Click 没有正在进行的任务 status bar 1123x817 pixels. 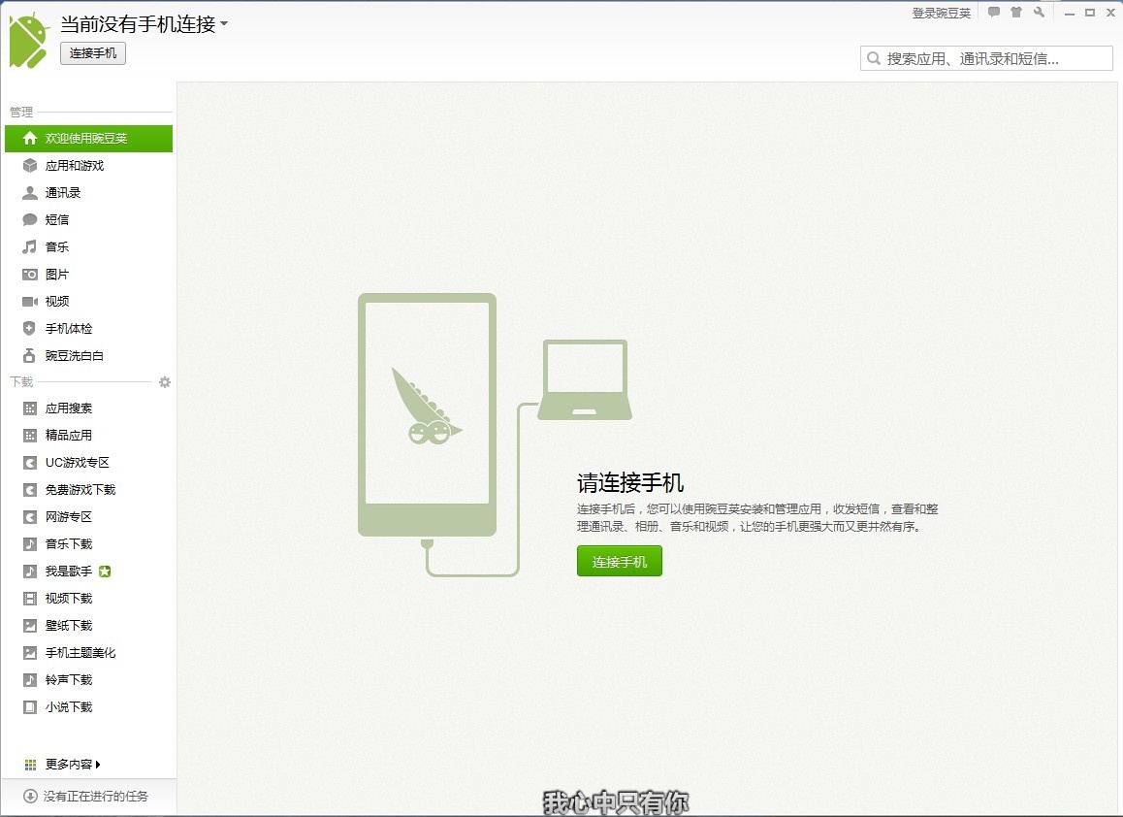(x=88, y=797)
